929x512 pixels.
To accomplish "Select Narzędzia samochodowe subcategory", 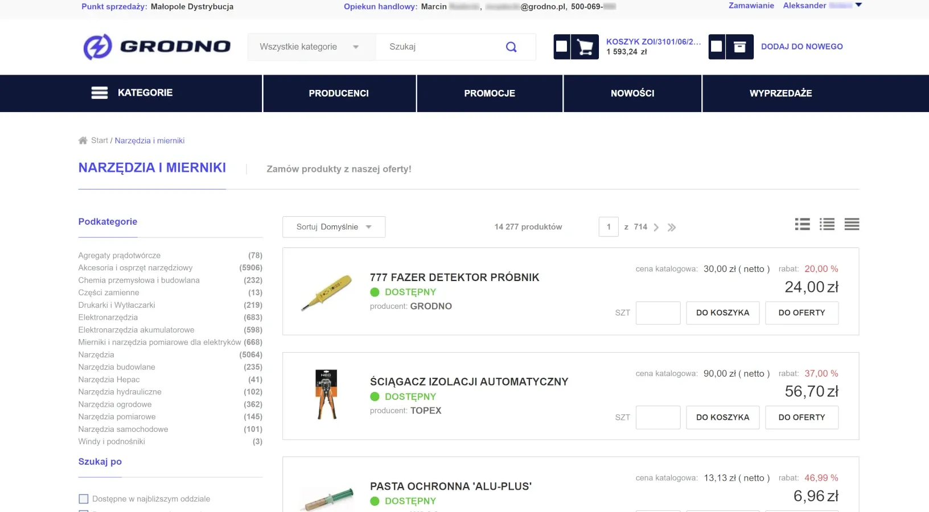I will [123, 430].
